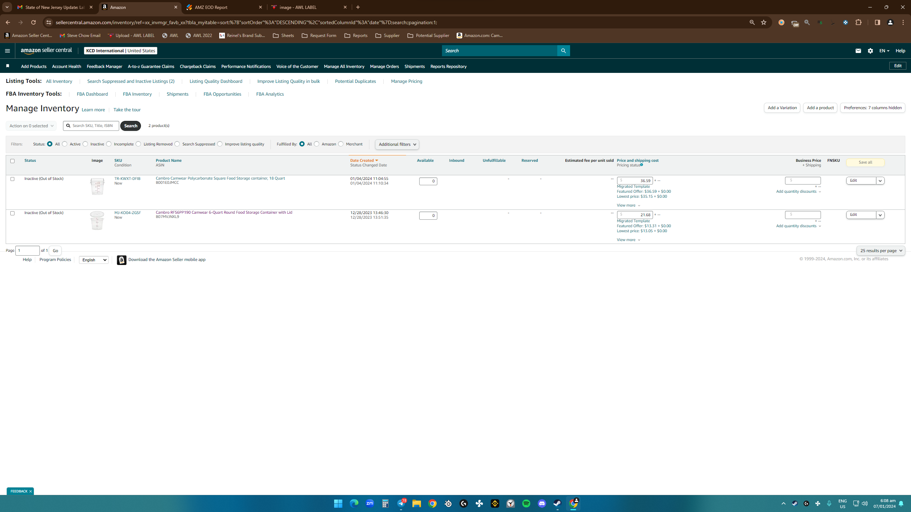The image size is (911, 512).
Task: Click the Add a product button
Action: (820, 108)
